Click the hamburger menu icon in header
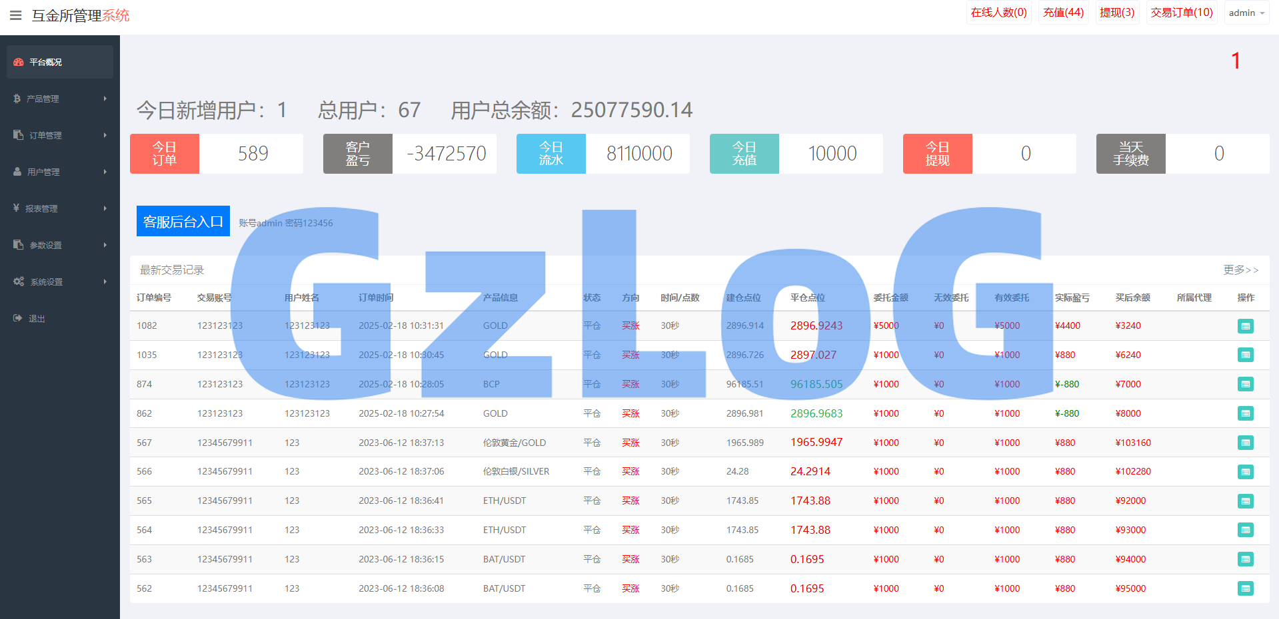Image resolution: width=1279 pixels, height=619 pixels. (x=15, y=15)
